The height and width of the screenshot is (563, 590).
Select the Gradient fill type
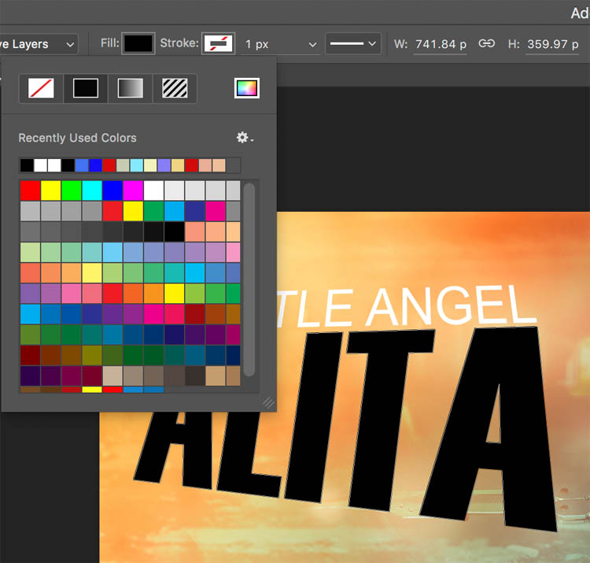click(130, 88)
